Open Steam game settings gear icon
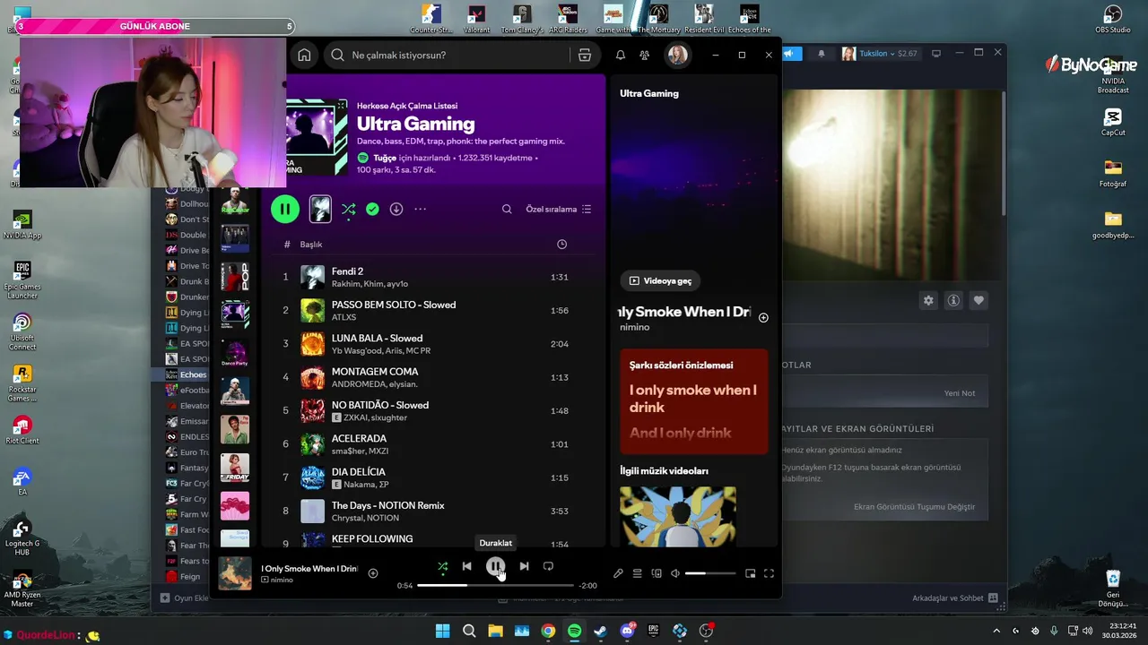The image size is (1148, 645). pyautogui.click(x=928, y=301)
